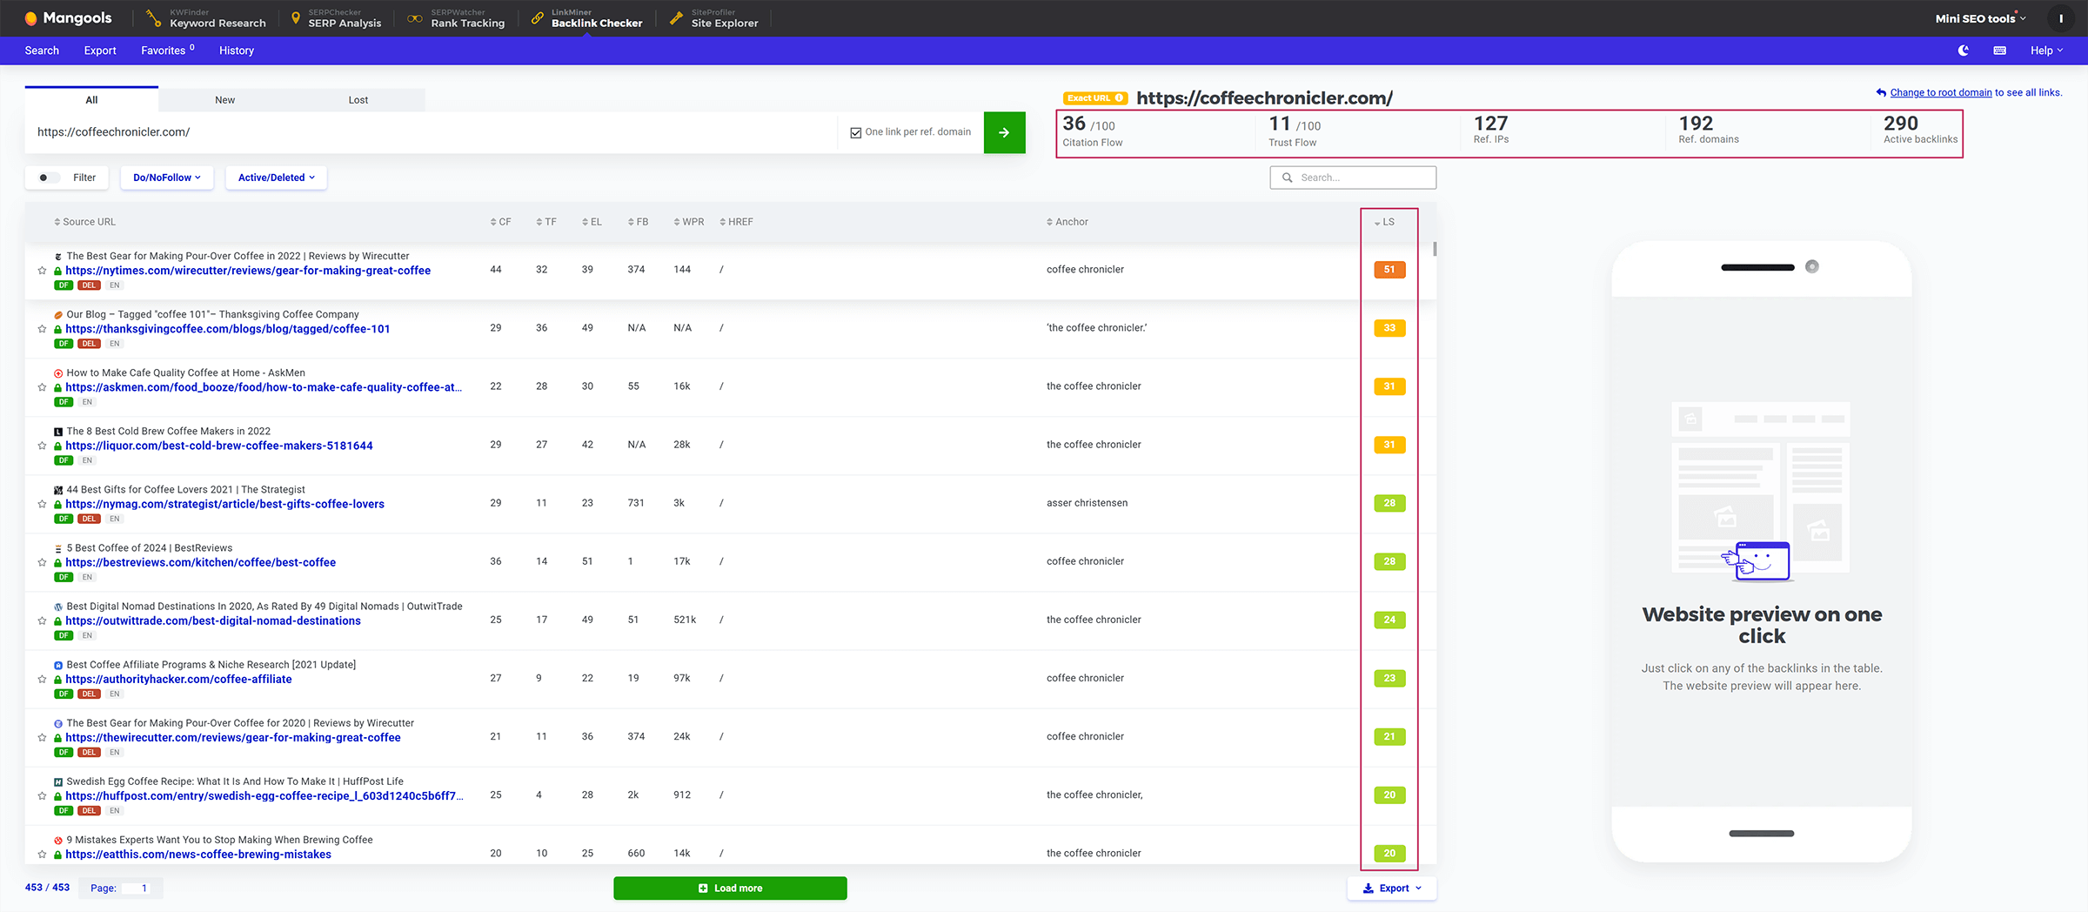The image size is (2088, 912).
Task: Open Search menu item
Action: pos(42,50)
